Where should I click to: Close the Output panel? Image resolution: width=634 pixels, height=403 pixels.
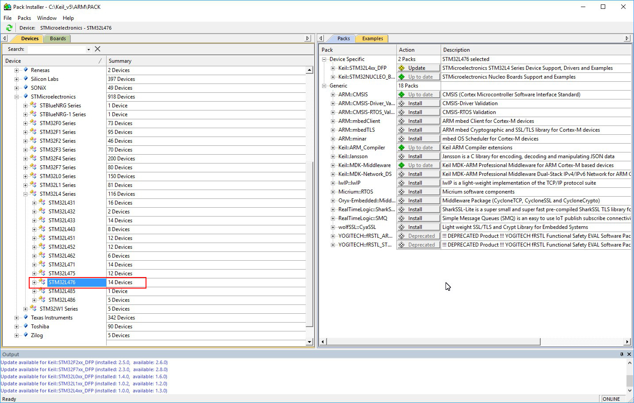pos(629,354)
